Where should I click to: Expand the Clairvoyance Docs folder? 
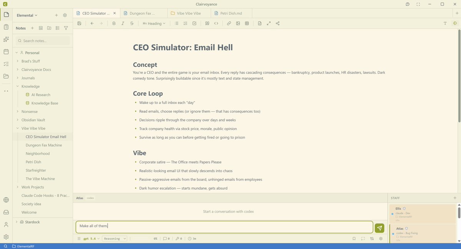pos(17,69)
